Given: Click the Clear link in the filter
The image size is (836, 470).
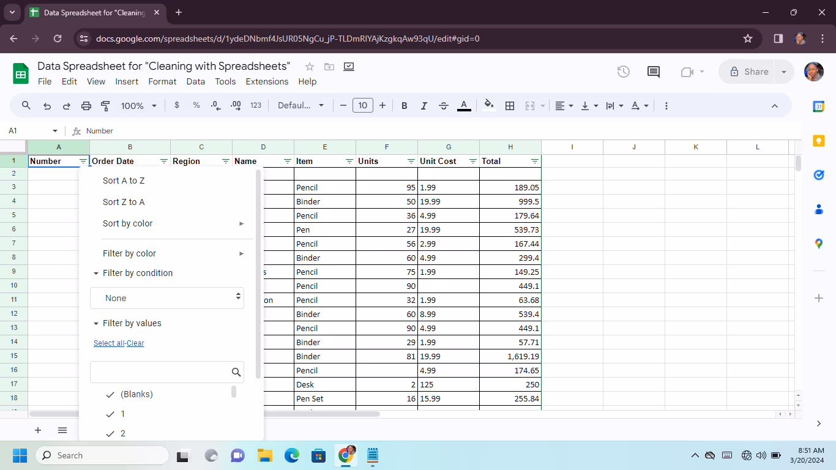Looking at the screenshot, I should coord(135,343).
